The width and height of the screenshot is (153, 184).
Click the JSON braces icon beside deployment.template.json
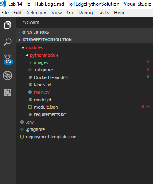(x=22, y=137)
